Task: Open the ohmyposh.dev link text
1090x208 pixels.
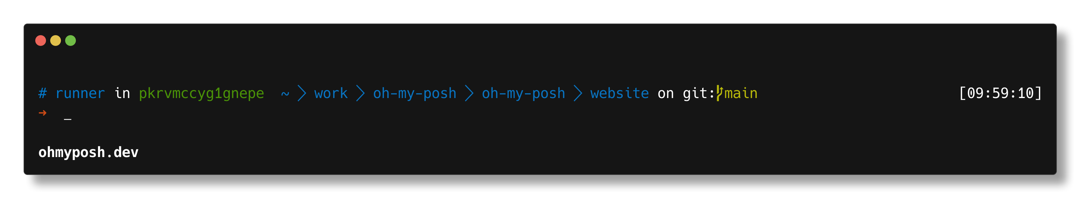Action: [88, 152]
